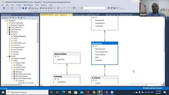The width and height of the screenshot is (169, 95).
Task: Select the Physicians table header in the diagram
Action: [105, 43]
